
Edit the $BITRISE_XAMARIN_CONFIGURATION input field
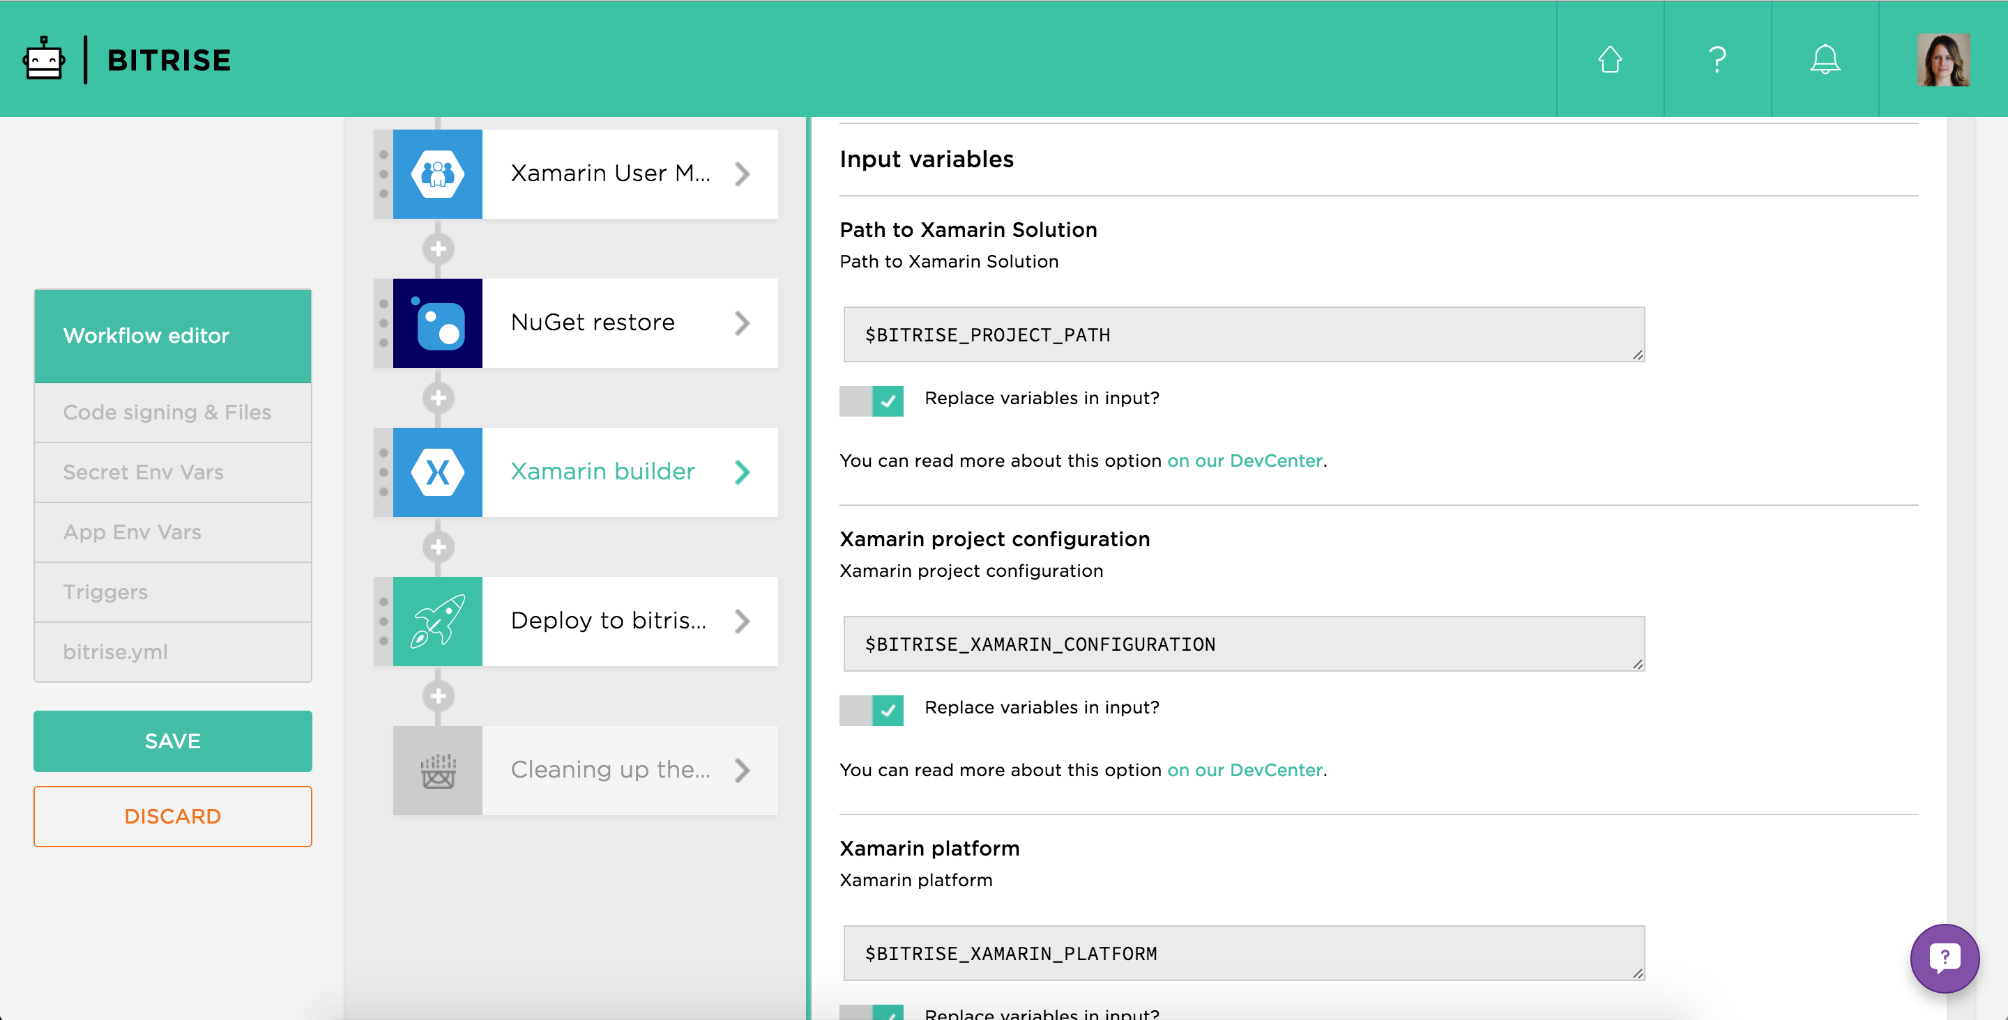point(1244,644)
